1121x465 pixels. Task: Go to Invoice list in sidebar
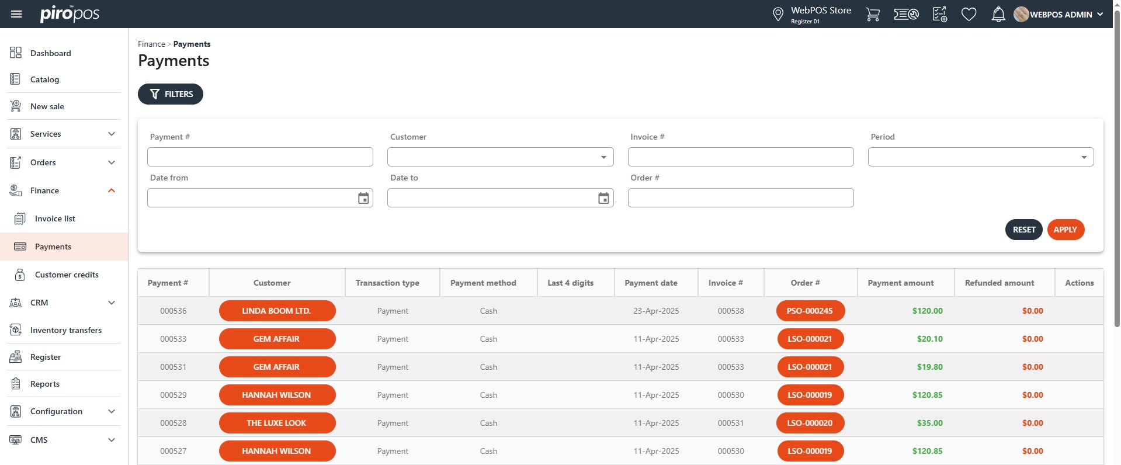(x=55, y=218)
